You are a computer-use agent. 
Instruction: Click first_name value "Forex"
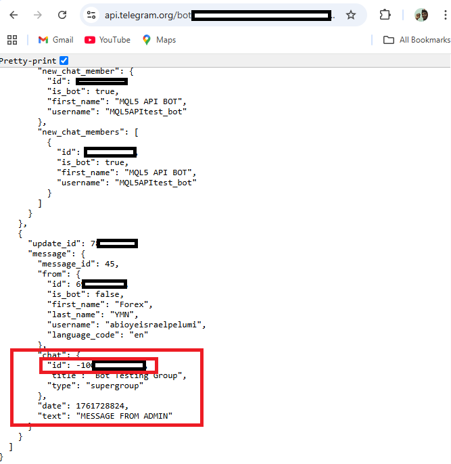click(131, 304)
